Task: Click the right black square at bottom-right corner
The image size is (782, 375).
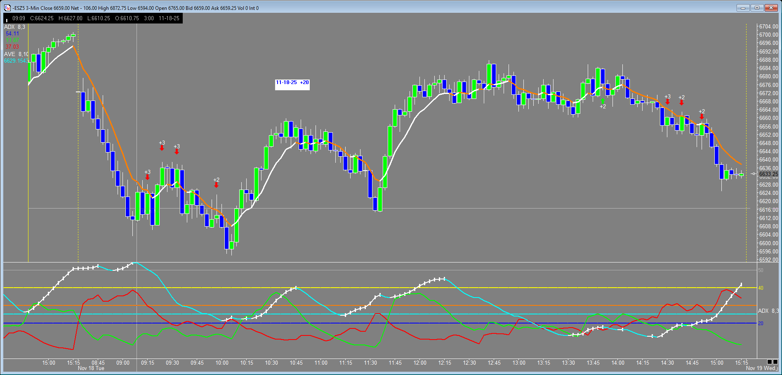Action: pos(775,362)
